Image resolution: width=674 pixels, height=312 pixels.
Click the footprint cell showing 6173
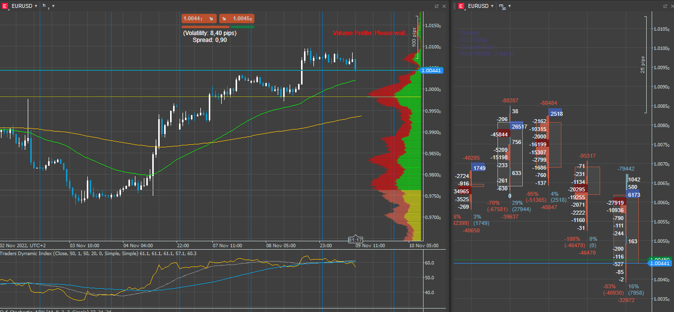pyautogui.click(x=633, y=195)
